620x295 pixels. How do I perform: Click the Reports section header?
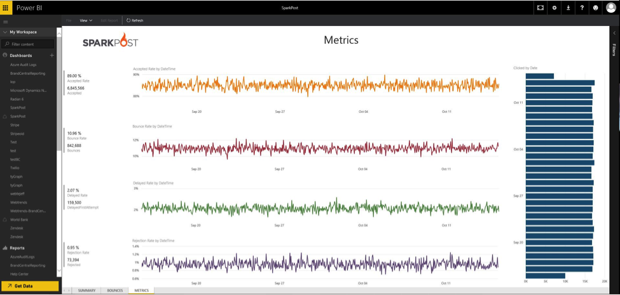click(17, 248)
